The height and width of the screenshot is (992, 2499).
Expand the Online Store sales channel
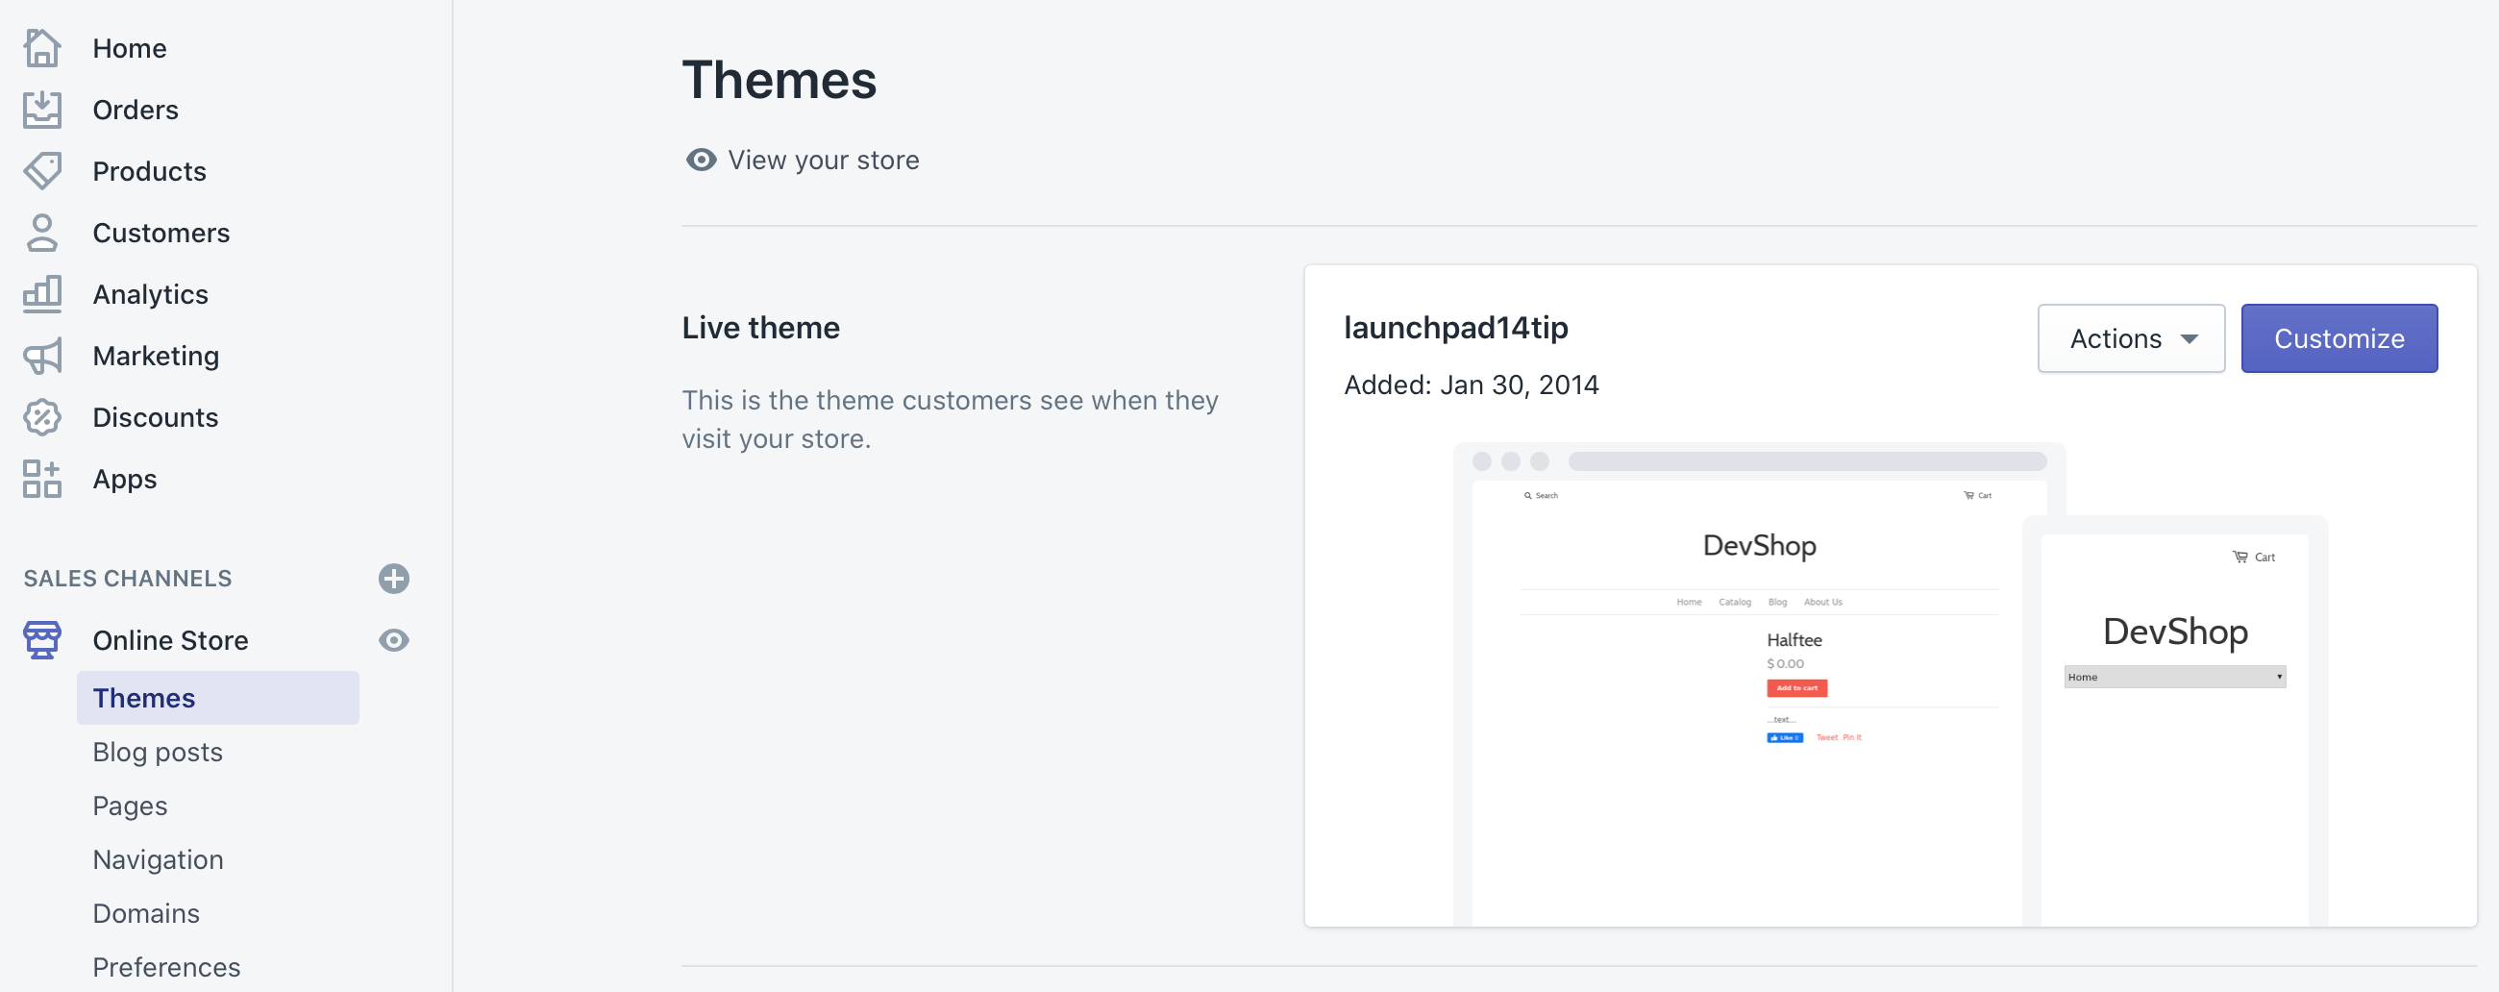[x=170, y=640]
